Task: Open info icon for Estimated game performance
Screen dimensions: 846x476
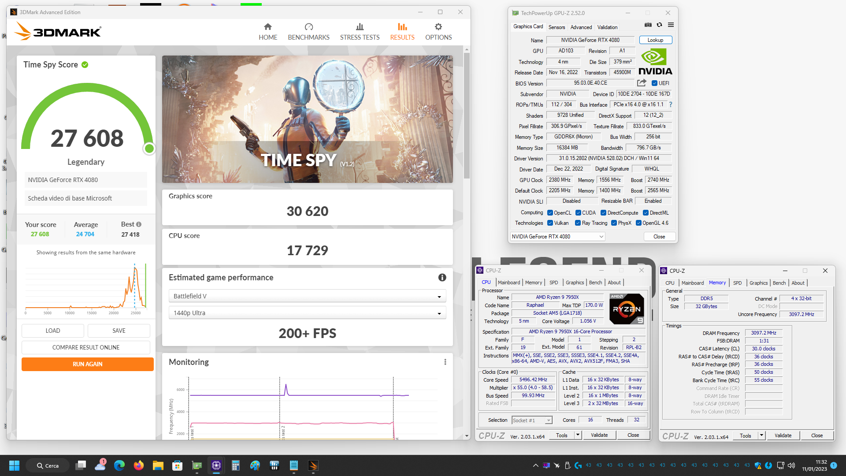Action: [x=442, y=277]
